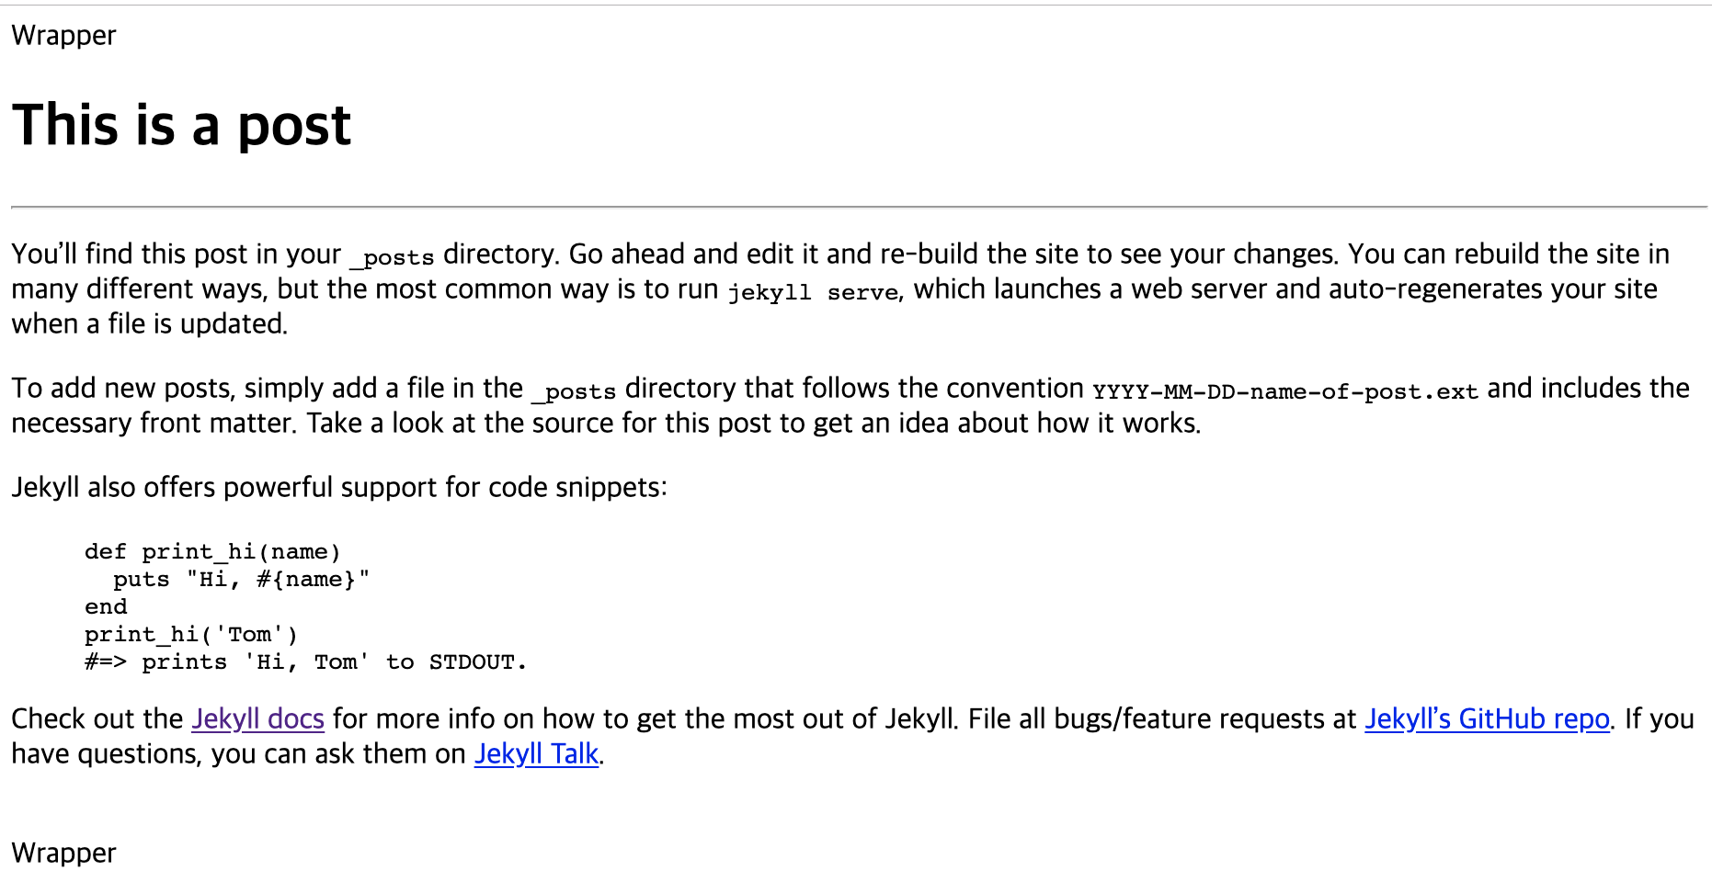Click 'Check out the' paragraph start
The width and height of the screenshot is (1712, 893).
[97, 718]
